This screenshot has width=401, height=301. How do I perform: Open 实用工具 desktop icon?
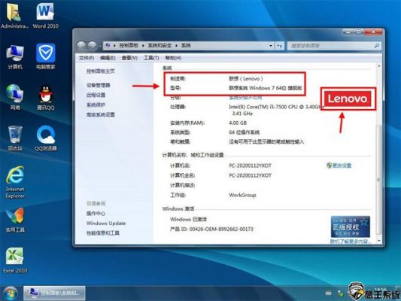point(15,220)
